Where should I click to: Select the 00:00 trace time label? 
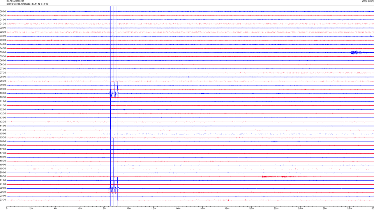3,11
